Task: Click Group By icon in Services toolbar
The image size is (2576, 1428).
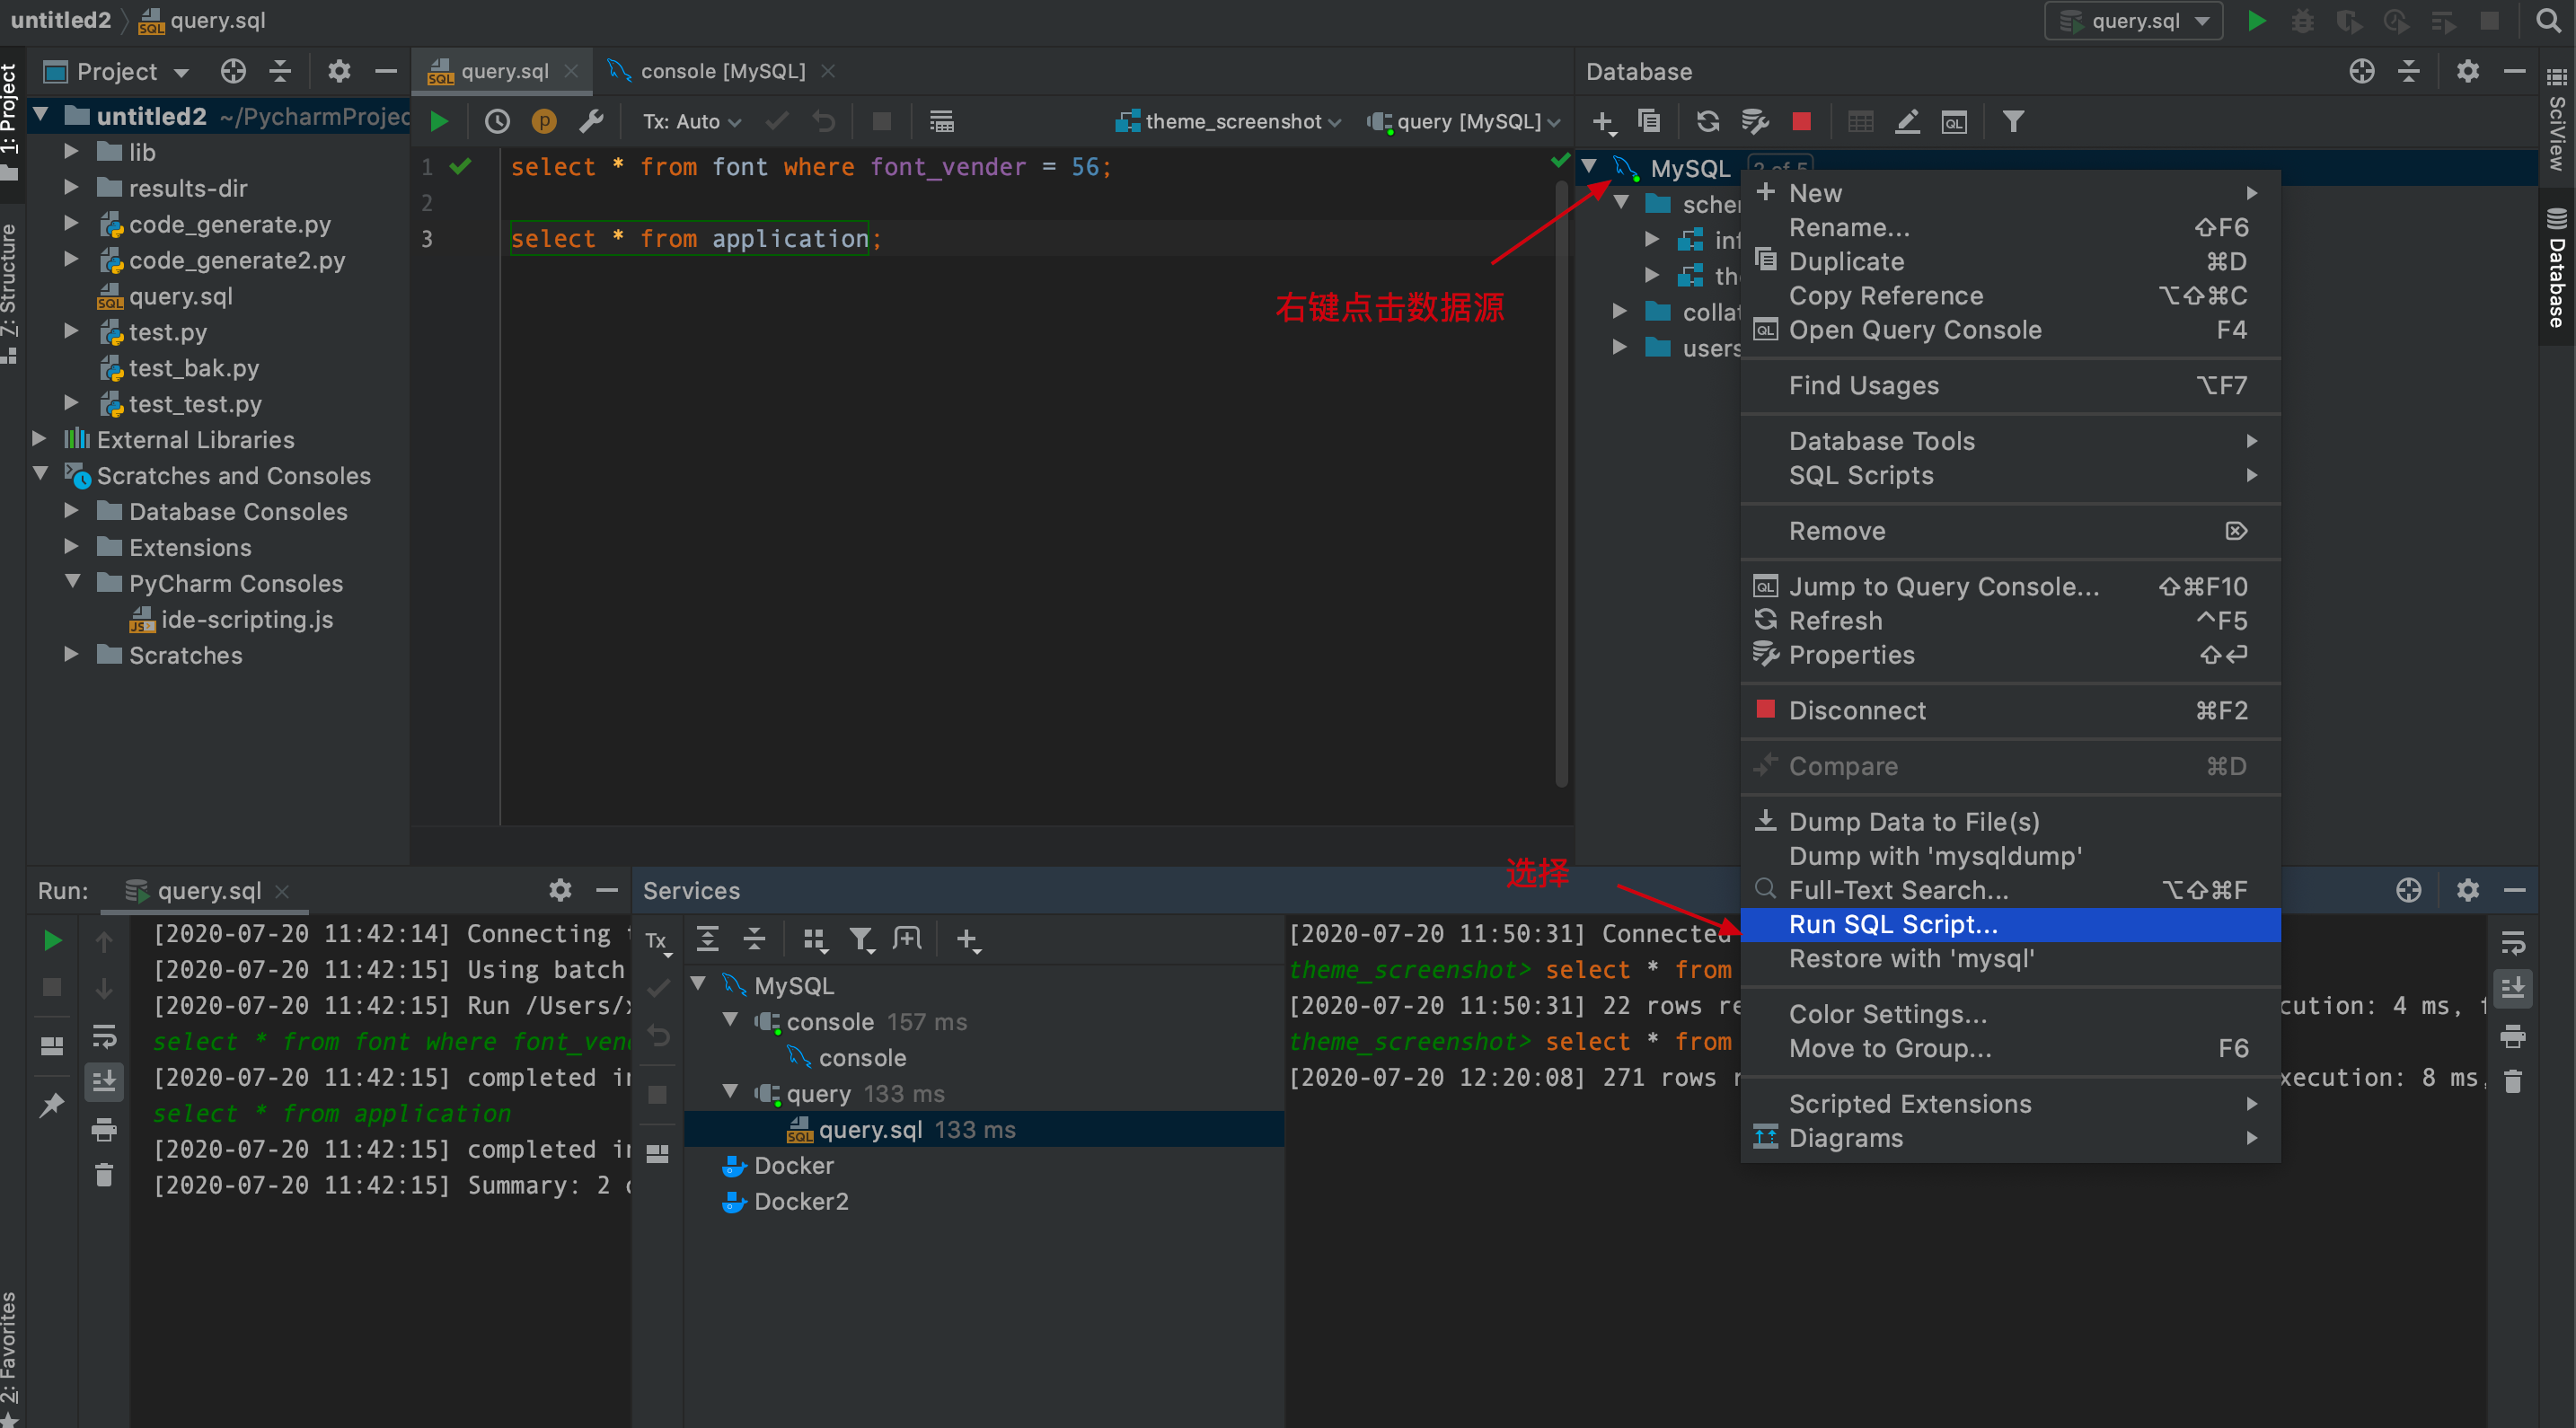Action: point(815,939)
